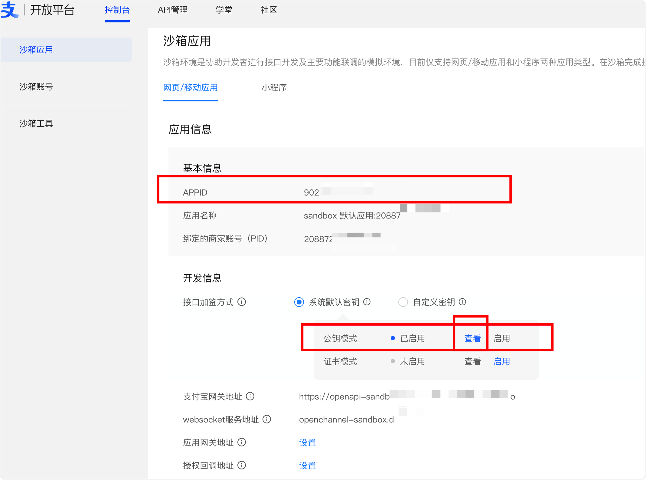Select 沙箱应用 in the sidebar
646x480 pixels.
point(67,50)
